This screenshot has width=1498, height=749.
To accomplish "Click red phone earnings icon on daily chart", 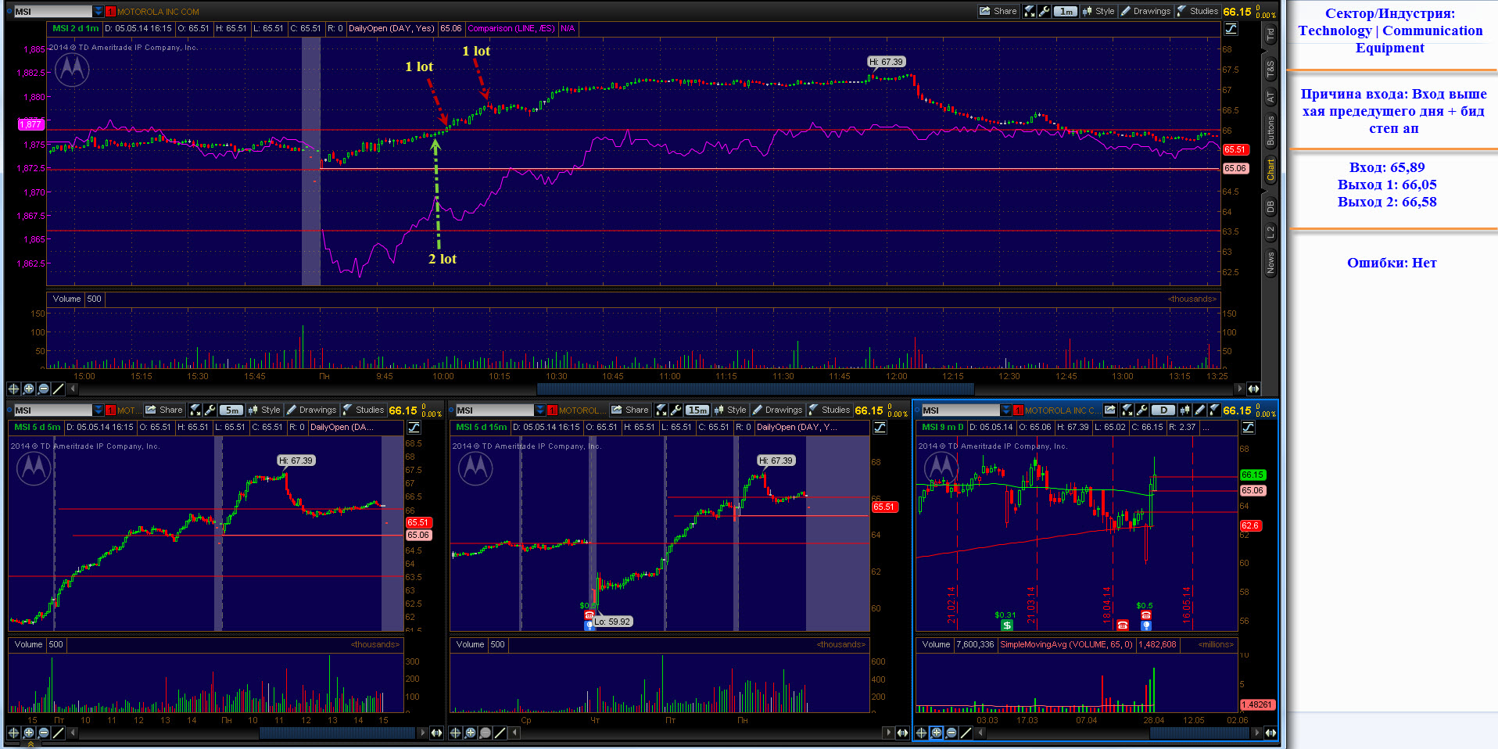I will coord(1123,625).
